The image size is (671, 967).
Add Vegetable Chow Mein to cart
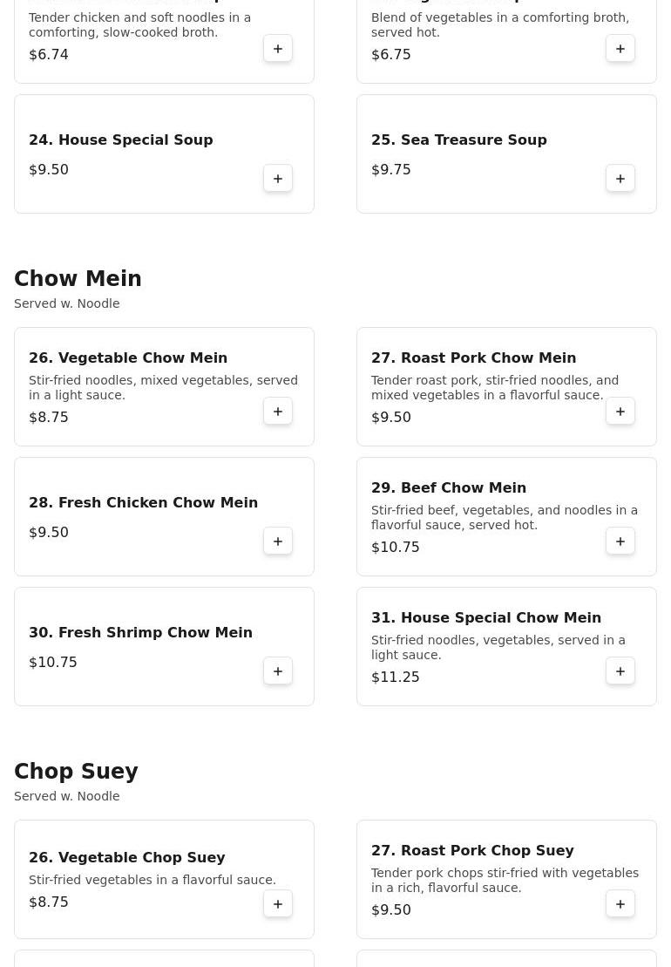coord(278,412)
